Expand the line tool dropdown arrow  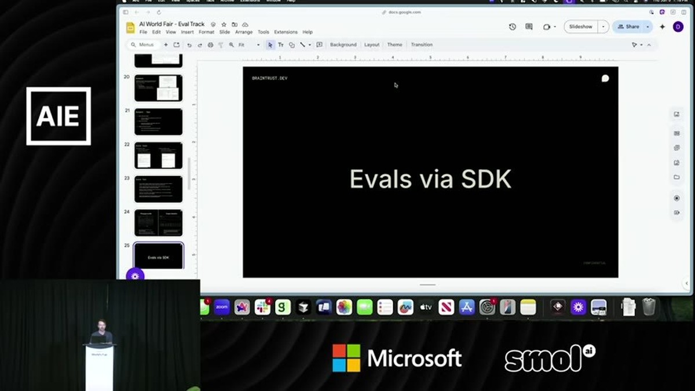coord(310,45)
